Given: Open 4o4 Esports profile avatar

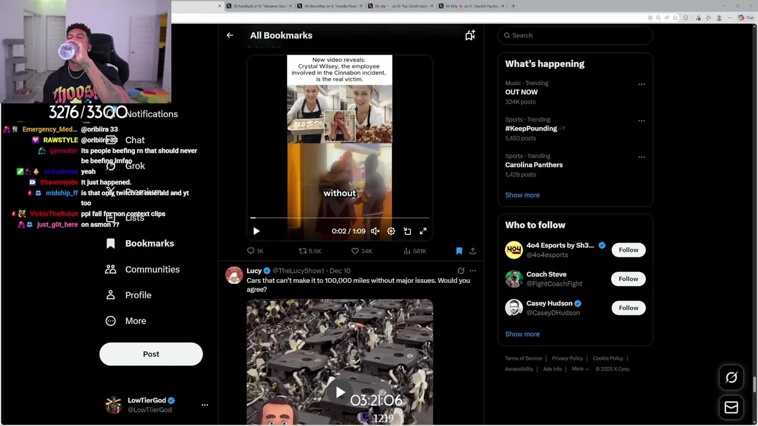Looking at the screenshot, I should click(514, 250).
